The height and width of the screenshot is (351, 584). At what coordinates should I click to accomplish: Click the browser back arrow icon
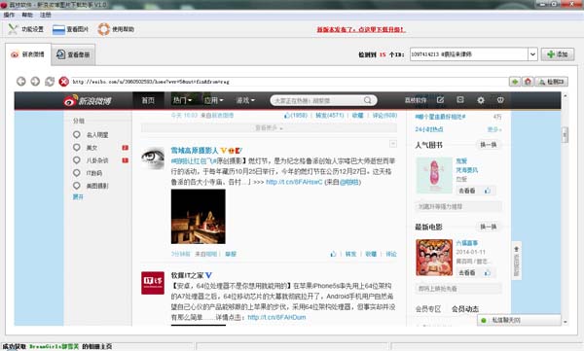pos(21,81)
